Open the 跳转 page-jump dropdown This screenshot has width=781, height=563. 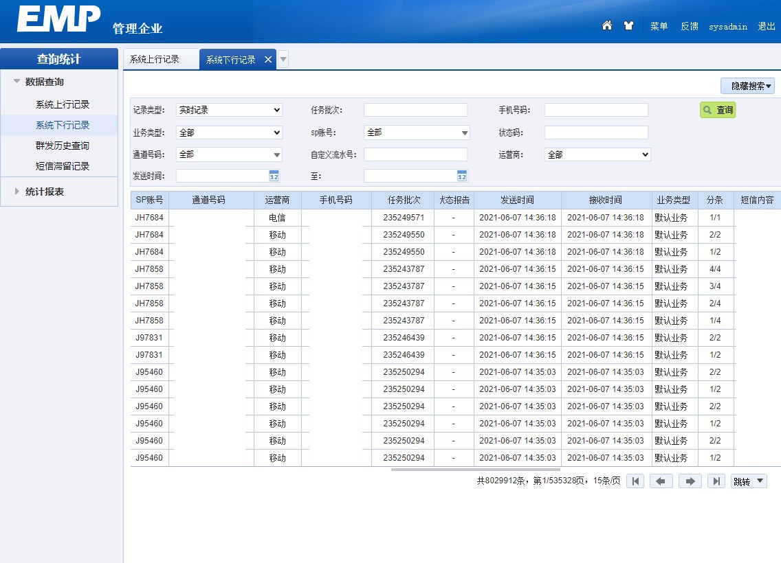(x=749, y=481)
